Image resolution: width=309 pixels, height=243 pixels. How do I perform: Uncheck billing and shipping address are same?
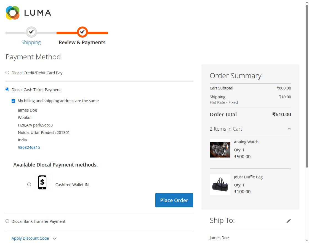(14, 101)
